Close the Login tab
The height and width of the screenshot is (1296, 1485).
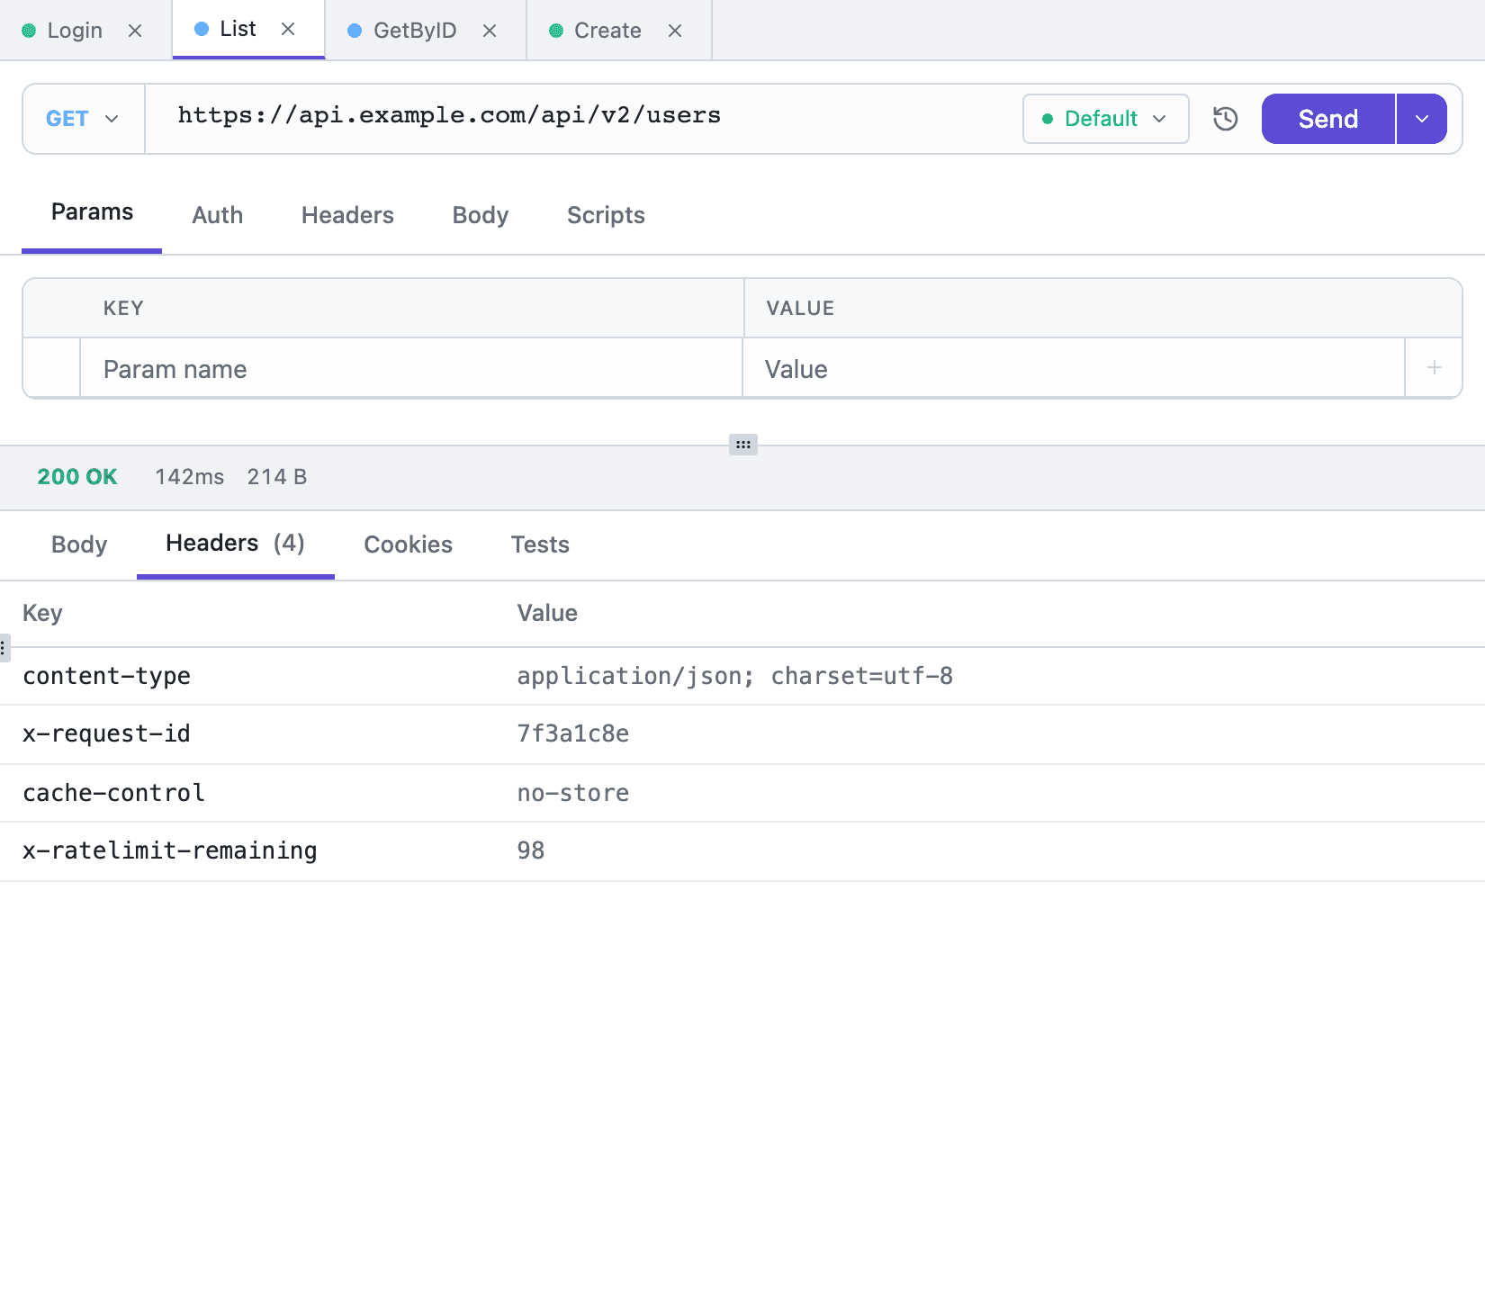tap(135, 31)
